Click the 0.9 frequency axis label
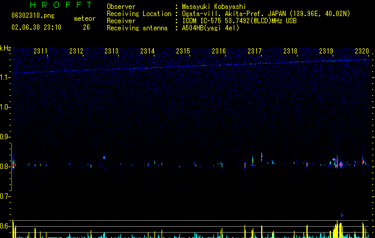The height and width of the screenshot is (238, 375). (5, 137)
